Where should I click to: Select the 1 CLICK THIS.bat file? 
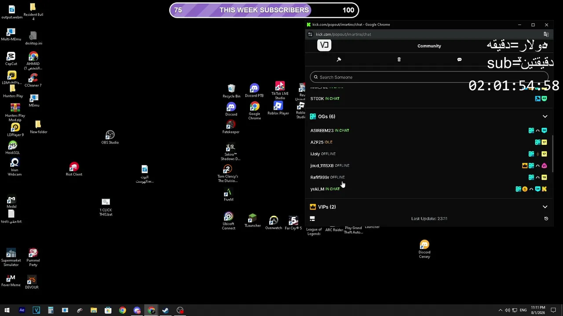(x=106, y=207)
